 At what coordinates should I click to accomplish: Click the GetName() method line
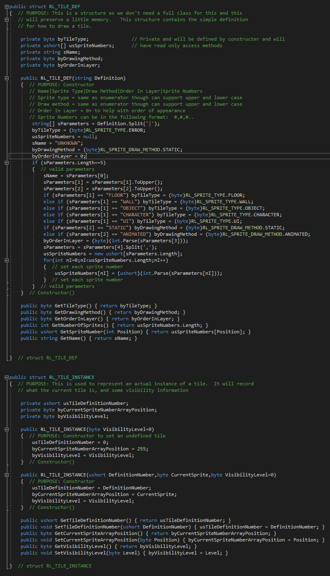79,338
